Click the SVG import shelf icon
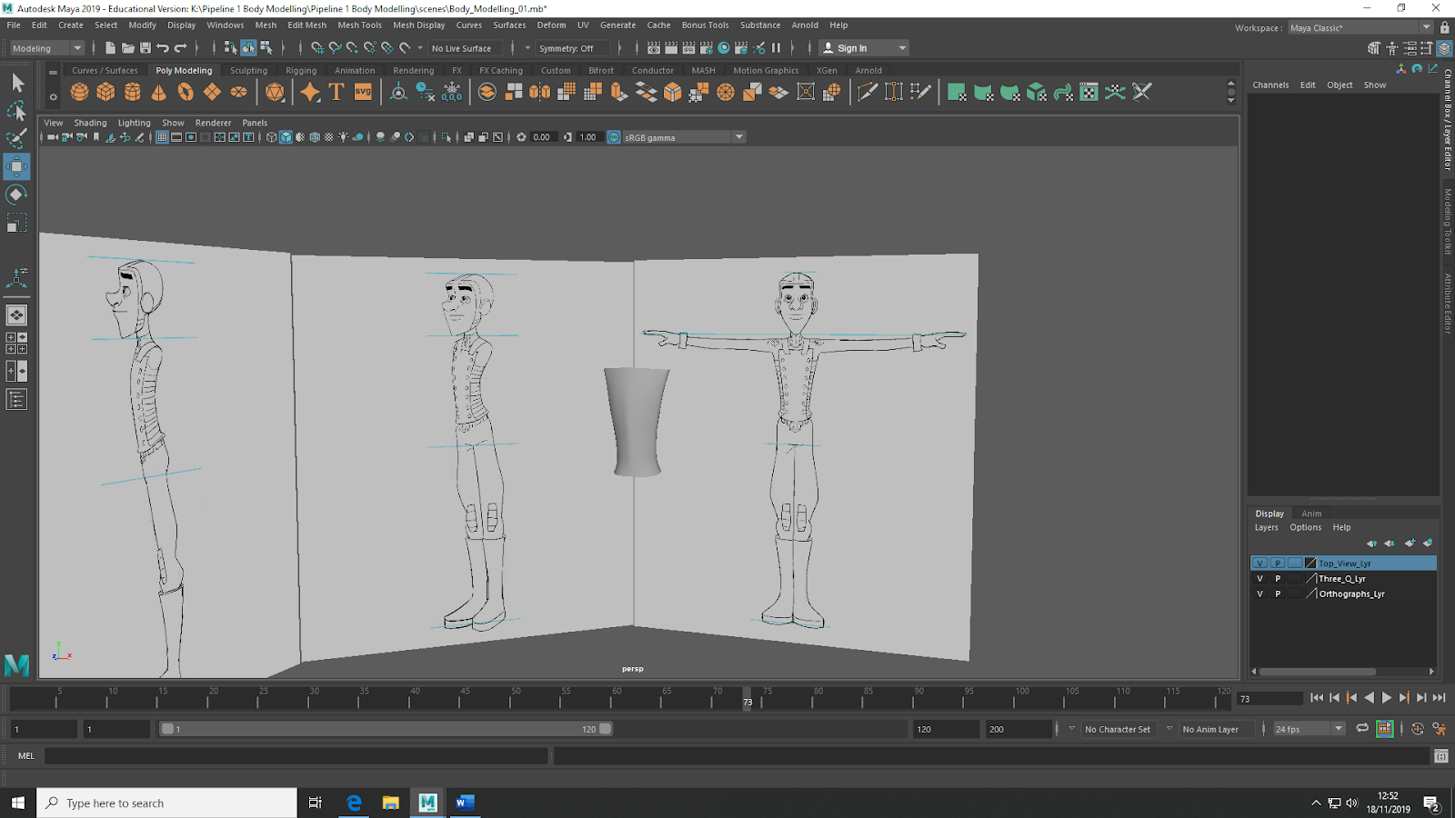Screen dimensions: 1455x818 (363, 92)
